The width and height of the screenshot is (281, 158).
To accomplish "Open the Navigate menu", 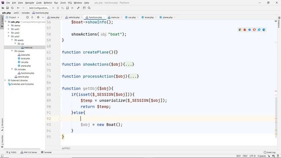I will tap(29, 3).
